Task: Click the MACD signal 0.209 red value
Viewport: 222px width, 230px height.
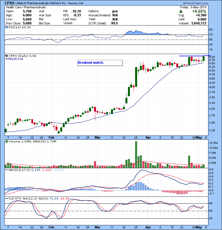Action: (x=47, y=170)
